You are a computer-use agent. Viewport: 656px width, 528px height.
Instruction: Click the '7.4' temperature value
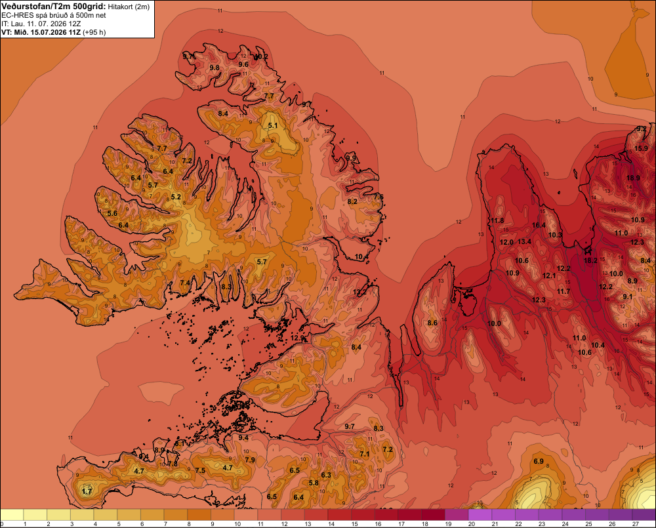(185, 283)
